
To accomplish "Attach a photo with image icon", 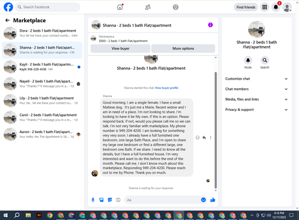I will click(102, 200).
